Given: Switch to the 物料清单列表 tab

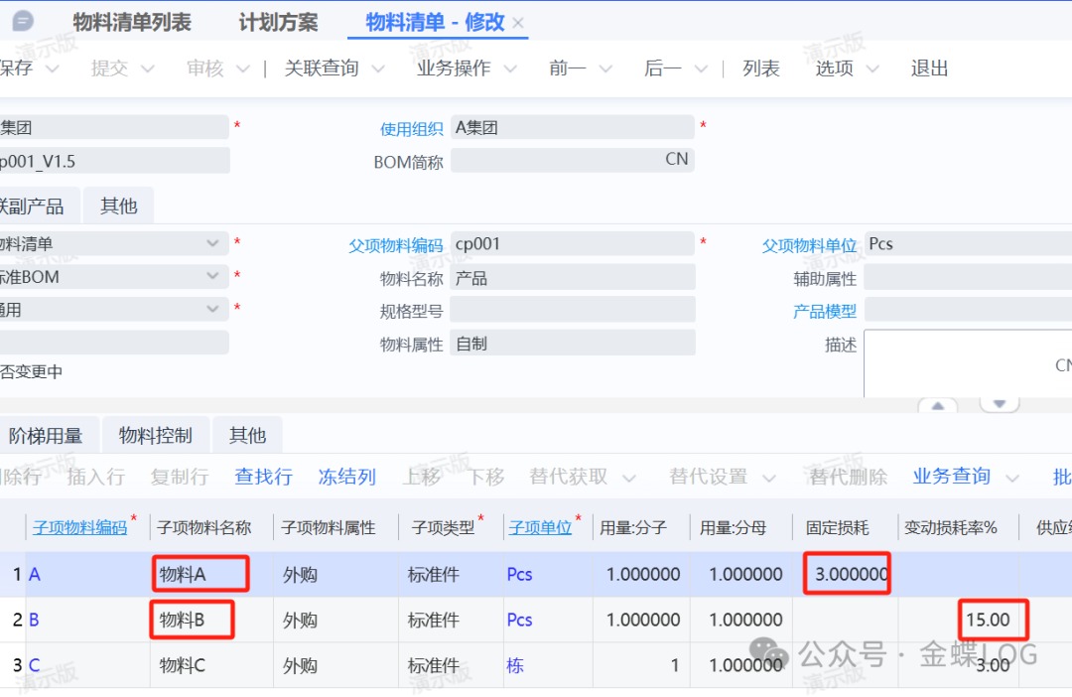Looking at the screenshot, I should 132,22.
